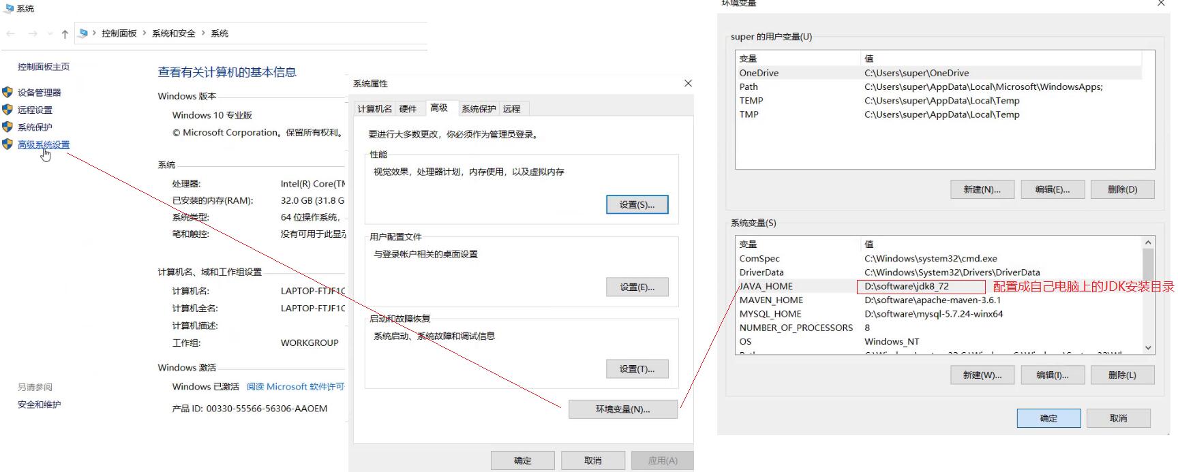Click the back arrow in System window

11,33
